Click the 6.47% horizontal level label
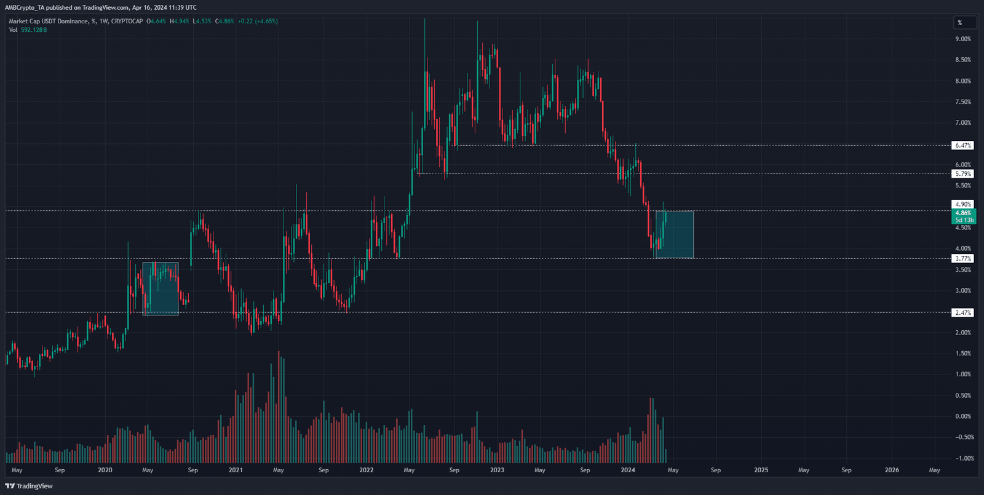Image resolution: width=984 pixels, height=495 pixels. coord(963,146)
